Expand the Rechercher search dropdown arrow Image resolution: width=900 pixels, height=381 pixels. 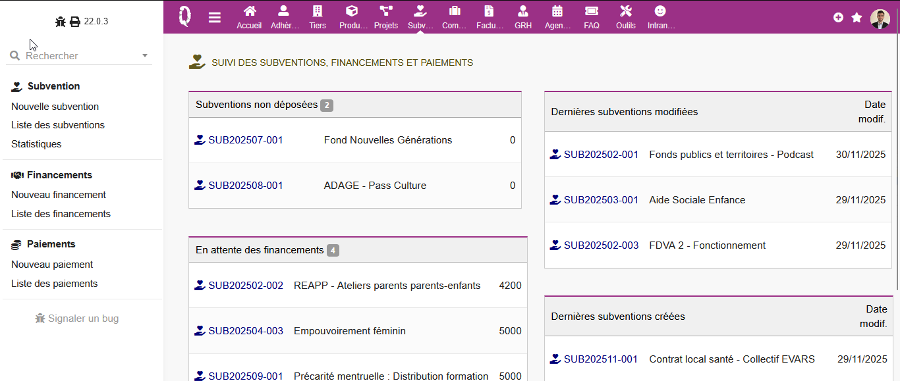(x=145, y=56)
